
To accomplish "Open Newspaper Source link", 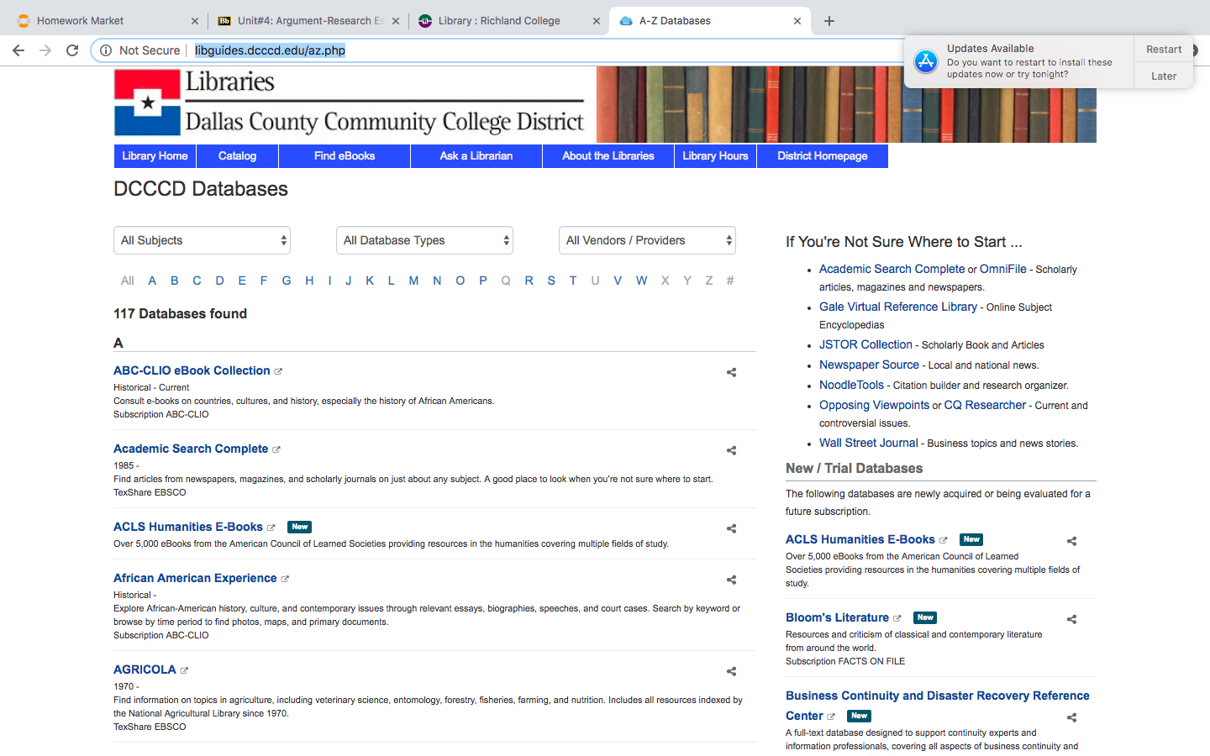I will coord(869,365).
